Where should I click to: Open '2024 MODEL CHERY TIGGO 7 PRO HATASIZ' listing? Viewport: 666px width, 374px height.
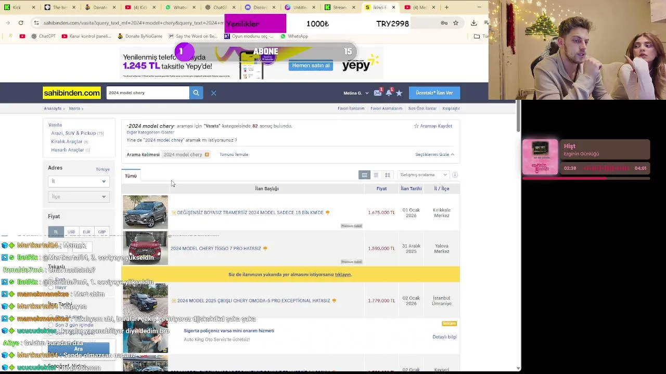click(x=216, y=249)
